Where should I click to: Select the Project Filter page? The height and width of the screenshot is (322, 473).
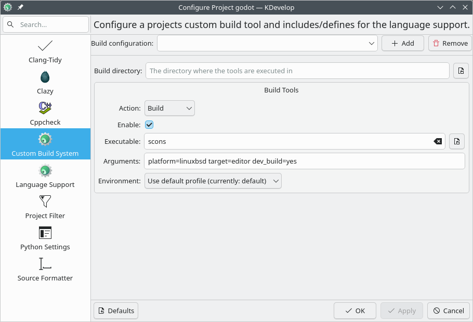45,205
